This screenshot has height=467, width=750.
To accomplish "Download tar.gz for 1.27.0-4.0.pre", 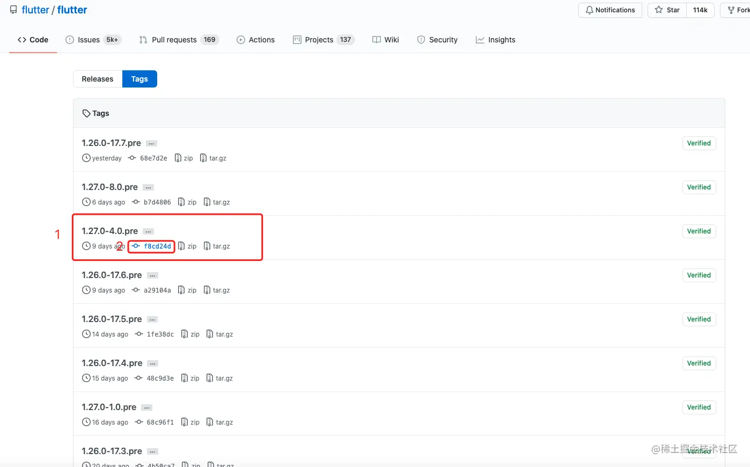I will click(217, 246).
